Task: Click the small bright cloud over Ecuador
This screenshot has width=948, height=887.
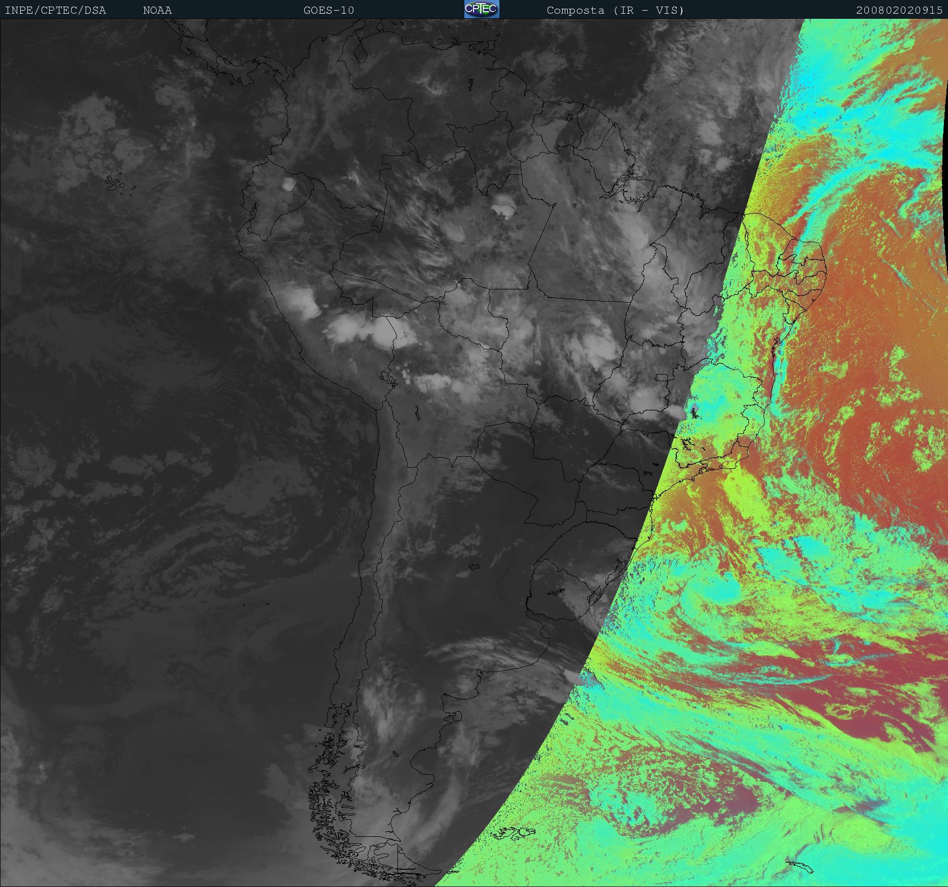Action: coord(289,184)
